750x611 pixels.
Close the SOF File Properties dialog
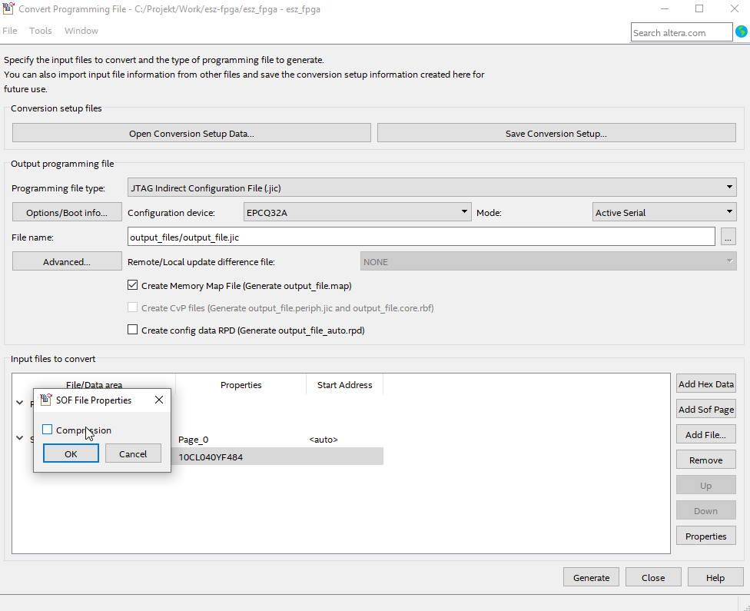click(x=159, y=400)
